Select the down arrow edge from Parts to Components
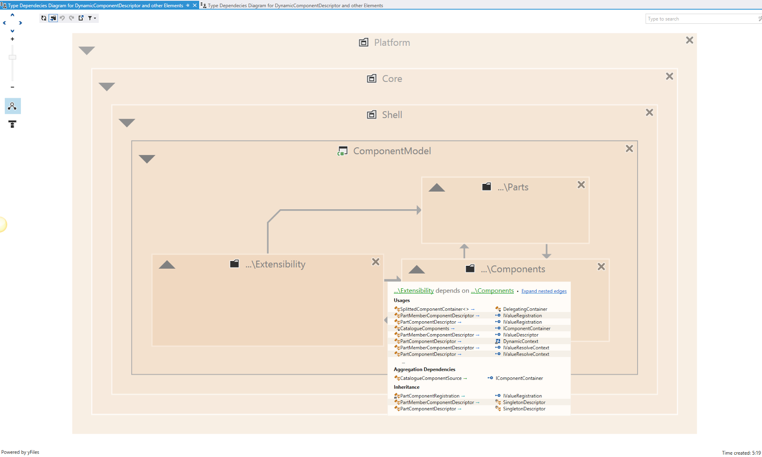 coord(546,251)
